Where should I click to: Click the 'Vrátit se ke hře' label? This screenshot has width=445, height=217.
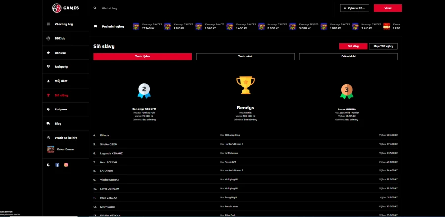coord(66,138)
